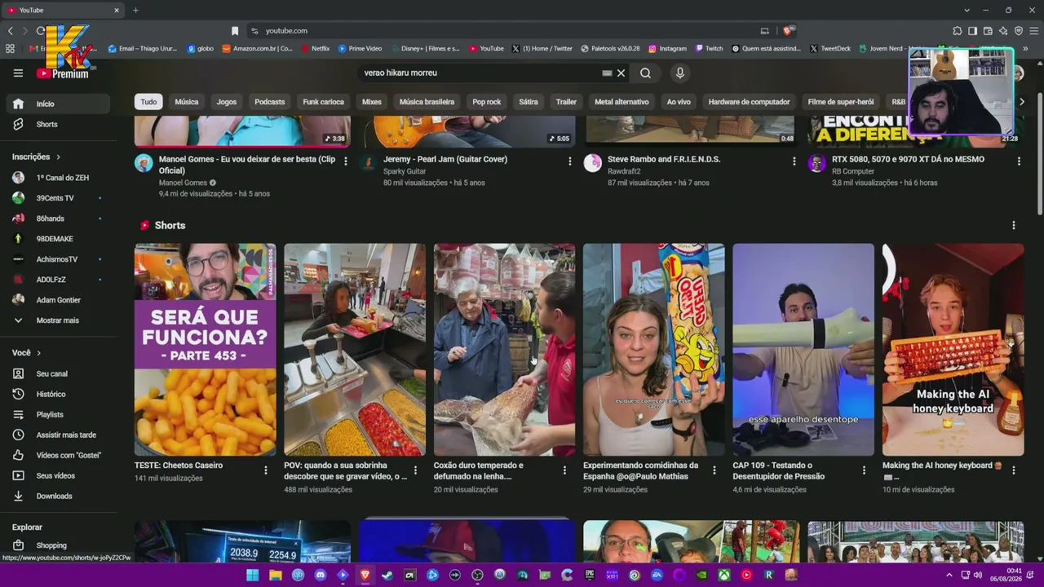Select the Hardware de computador chip
The image size is (1044, 587).
[x=749, y=102]
